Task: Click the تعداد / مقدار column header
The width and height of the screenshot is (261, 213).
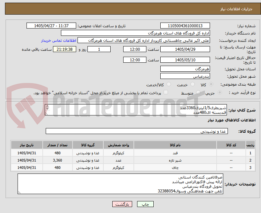Action: [x=57, y=145]
